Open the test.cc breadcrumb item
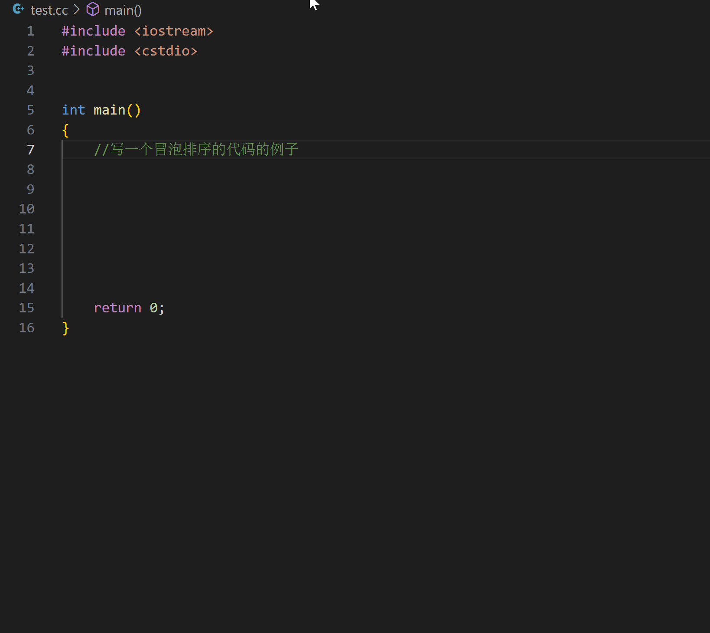The width and height of the screenshot is (710, 633). [x=49, y=10]
